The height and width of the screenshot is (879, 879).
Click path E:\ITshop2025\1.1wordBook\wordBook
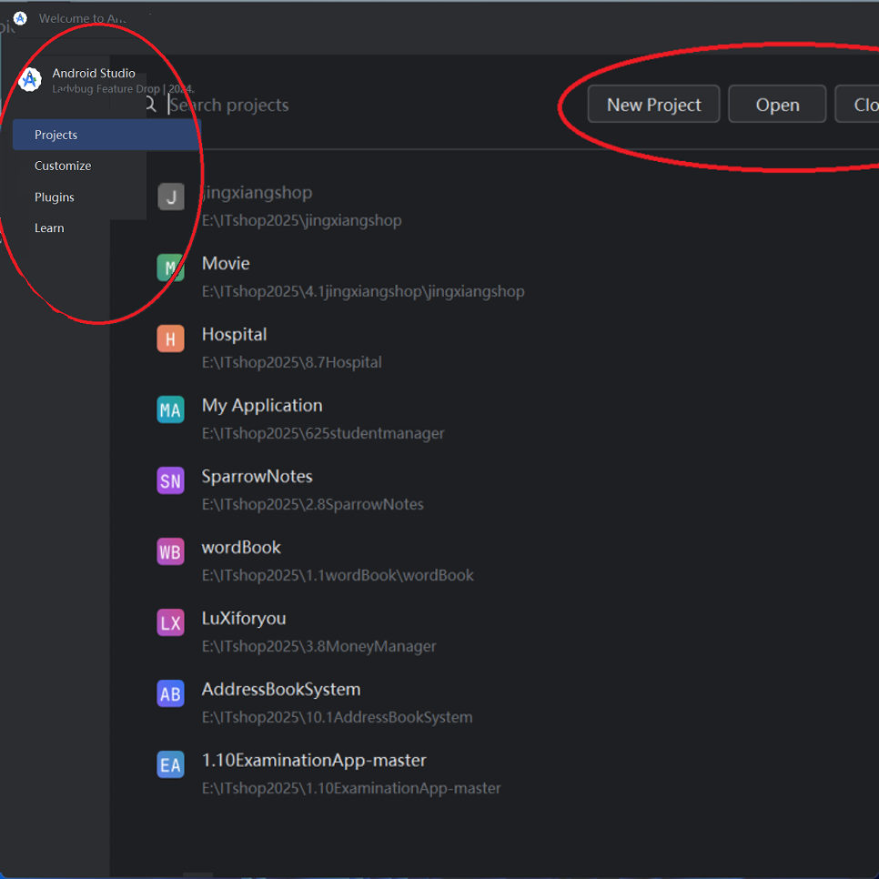(338, 575)
